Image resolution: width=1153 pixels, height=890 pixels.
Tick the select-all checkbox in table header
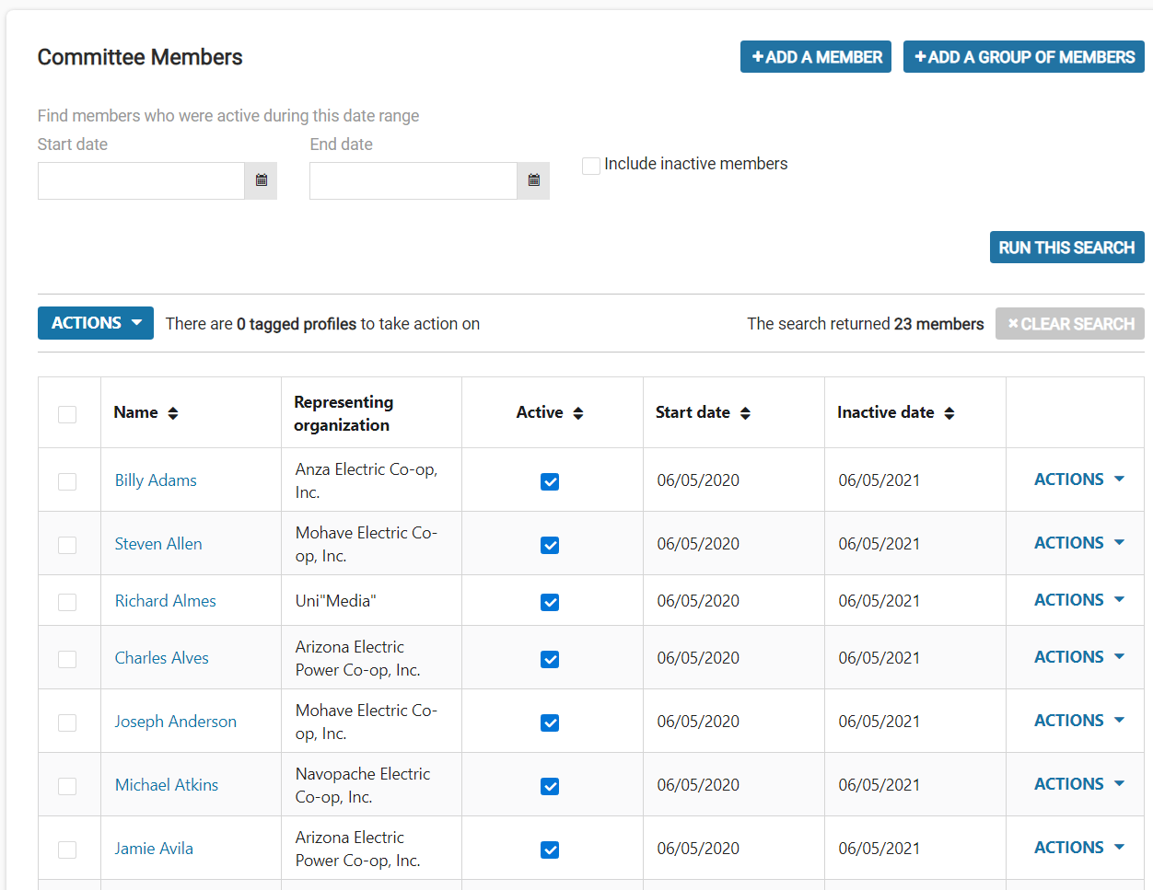click(67, 414)
